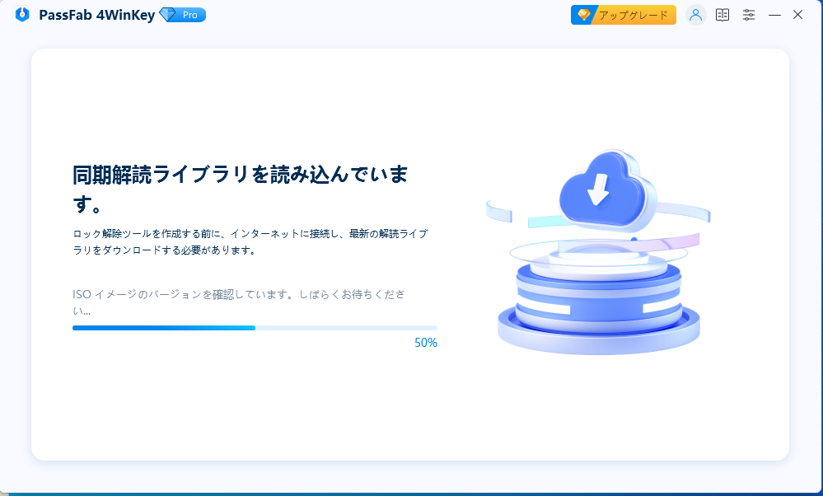The width and height of the screenshot is (823, 496).
Task: Close the PassFab 4WinKey window
Action: [x=797, y=15]
